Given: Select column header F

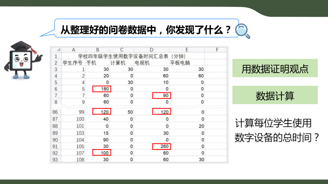Looking at the screenshot, I should click(x=217, y=50).
